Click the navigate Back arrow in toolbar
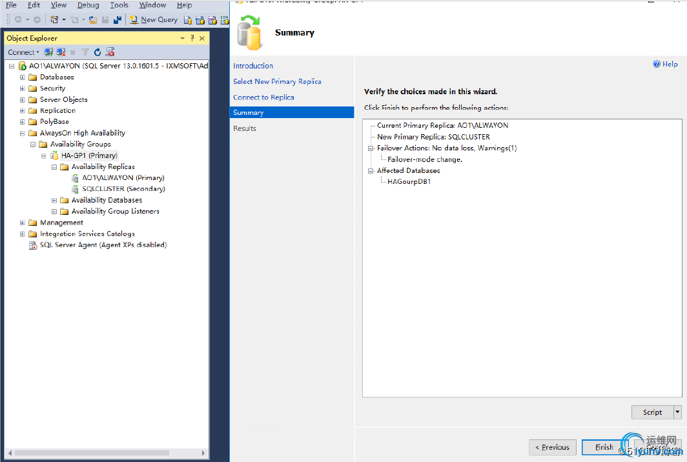Image resolution: width=687 pixels, height=462 pixels. 18,20
